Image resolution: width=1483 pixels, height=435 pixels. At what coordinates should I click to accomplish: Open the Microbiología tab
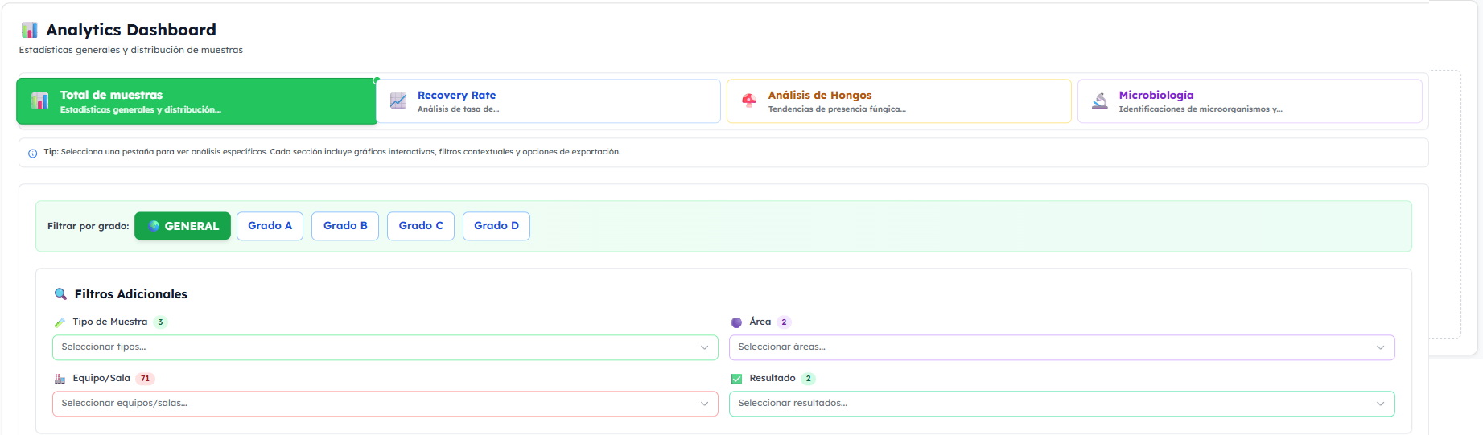click(1249, 101)
